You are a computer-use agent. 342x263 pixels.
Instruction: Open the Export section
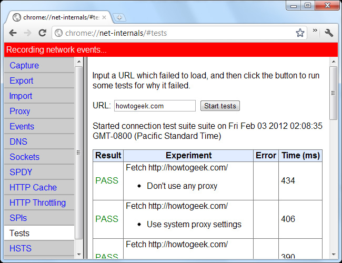[39, 80]
